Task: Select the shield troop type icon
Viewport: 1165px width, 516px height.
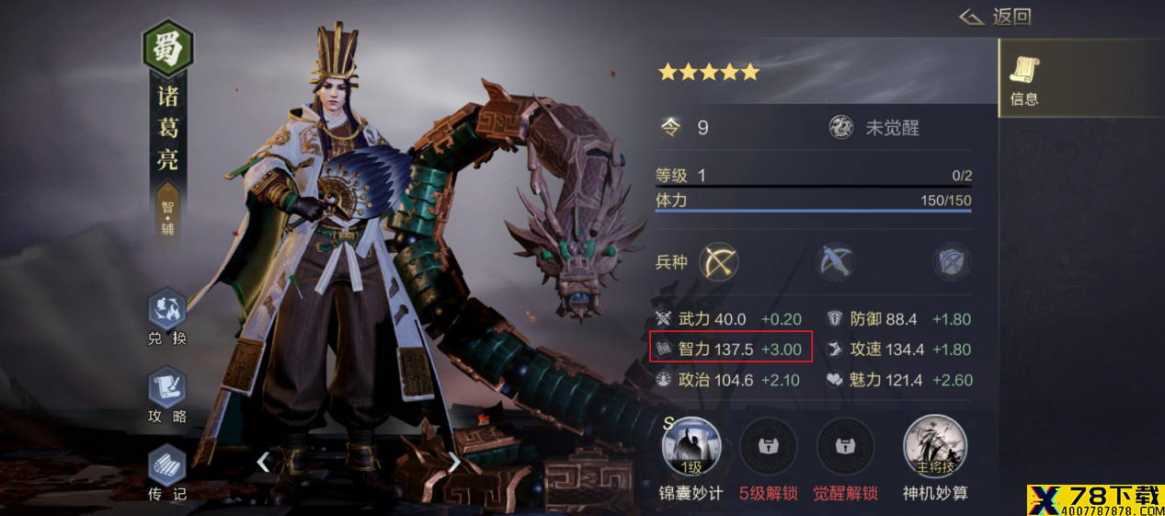Action: click(x=952, y=262)
